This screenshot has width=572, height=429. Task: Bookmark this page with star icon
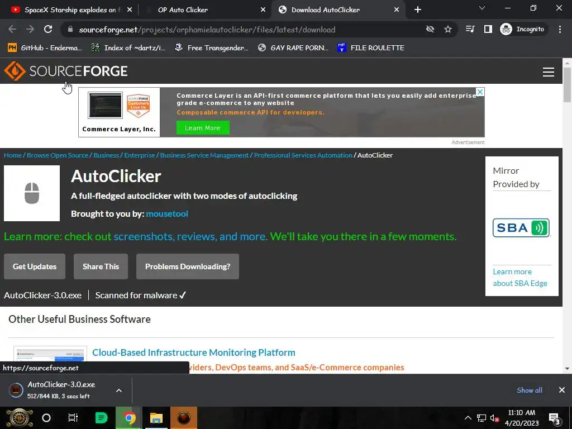(x=448, y=29)
